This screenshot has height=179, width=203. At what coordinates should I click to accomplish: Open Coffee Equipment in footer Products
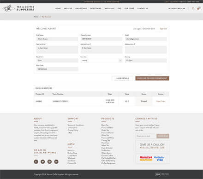[x=108, y=163]
